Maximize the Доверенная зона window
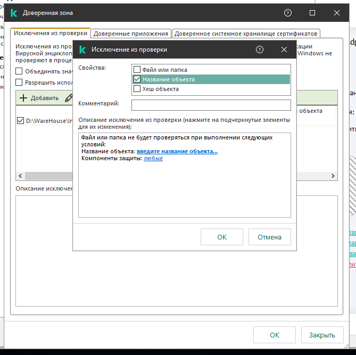 coord(312,13)
